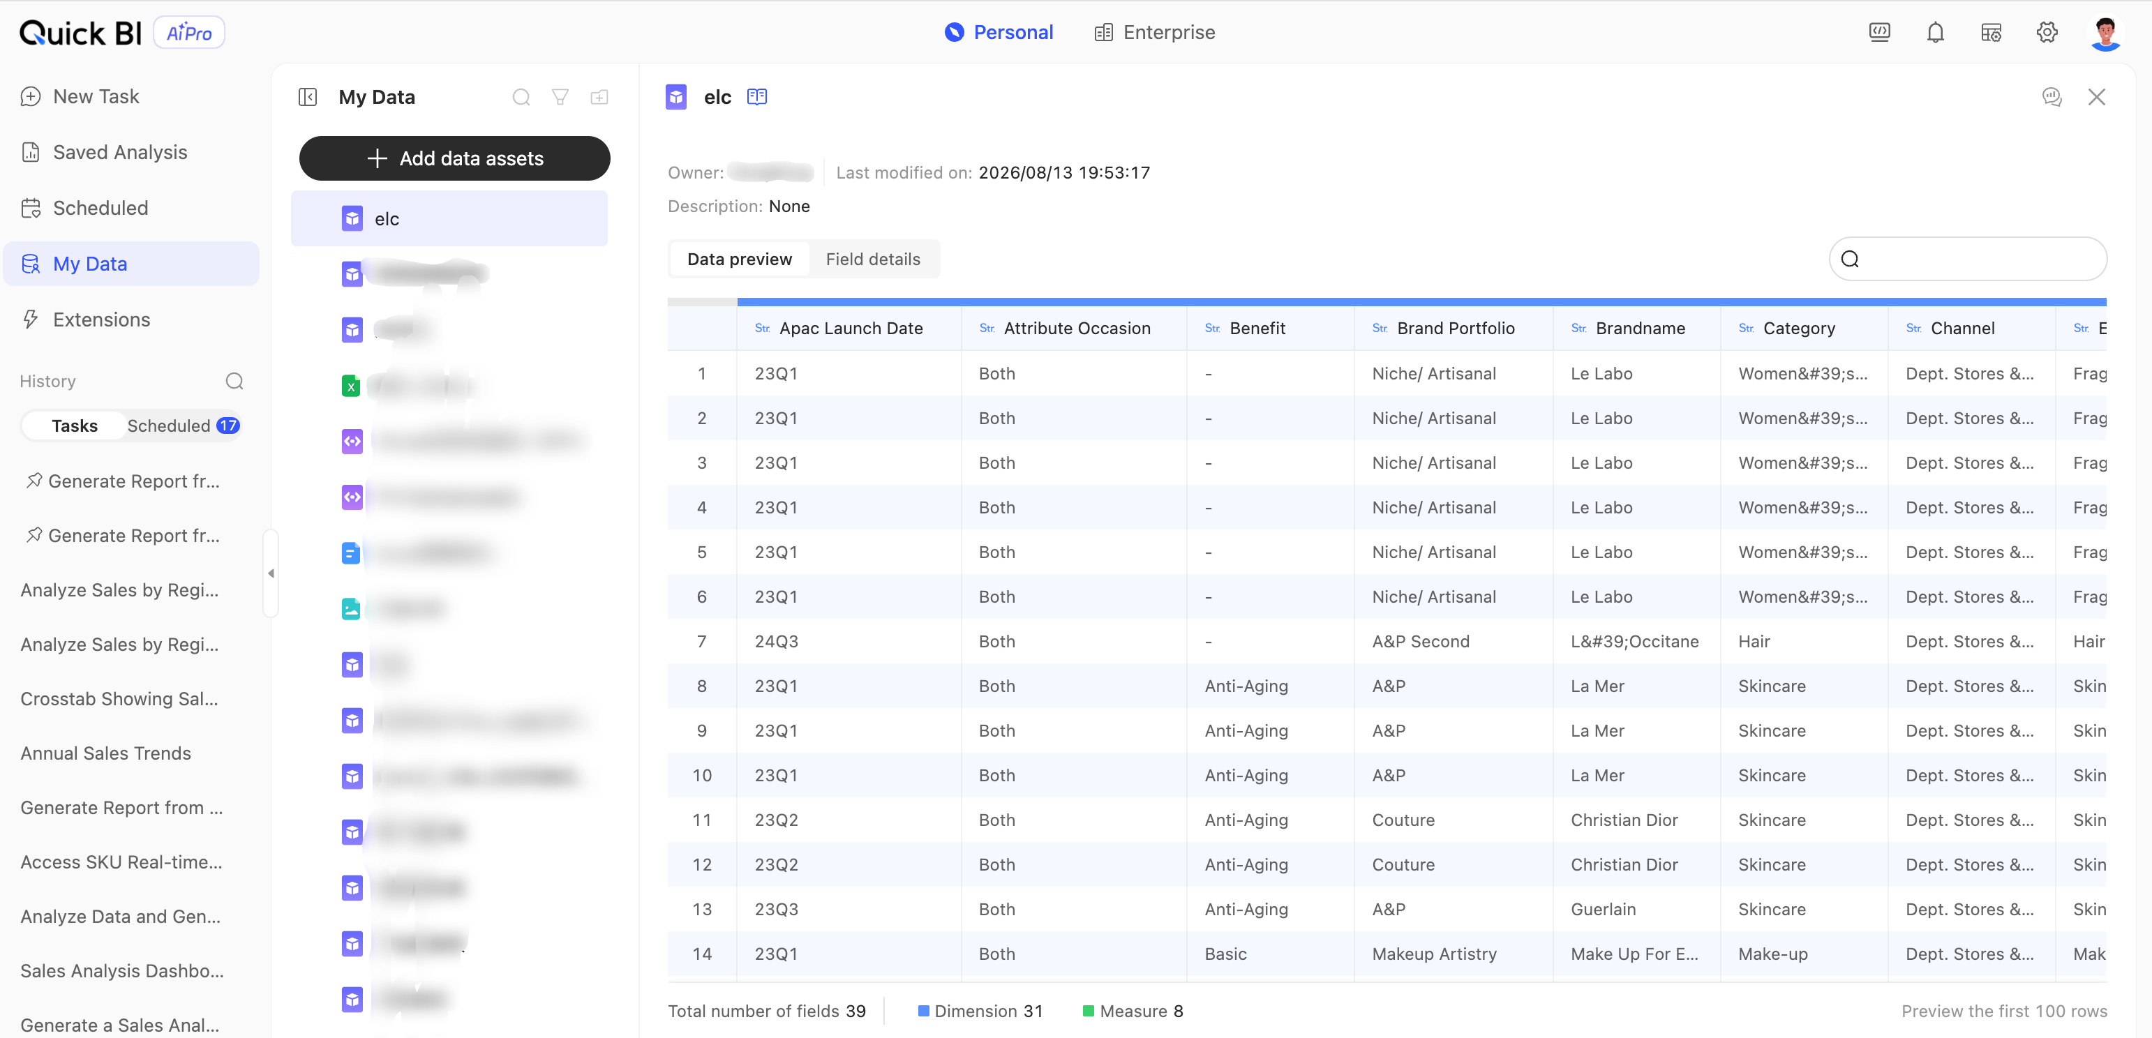Focus the data preview search field
The height and width of the screenshot is (1038, 2152).
[1967, 259]
